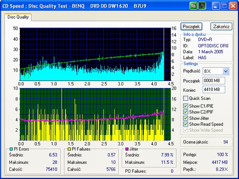Click the save floppy disk icon

click(x=202, y=6)
